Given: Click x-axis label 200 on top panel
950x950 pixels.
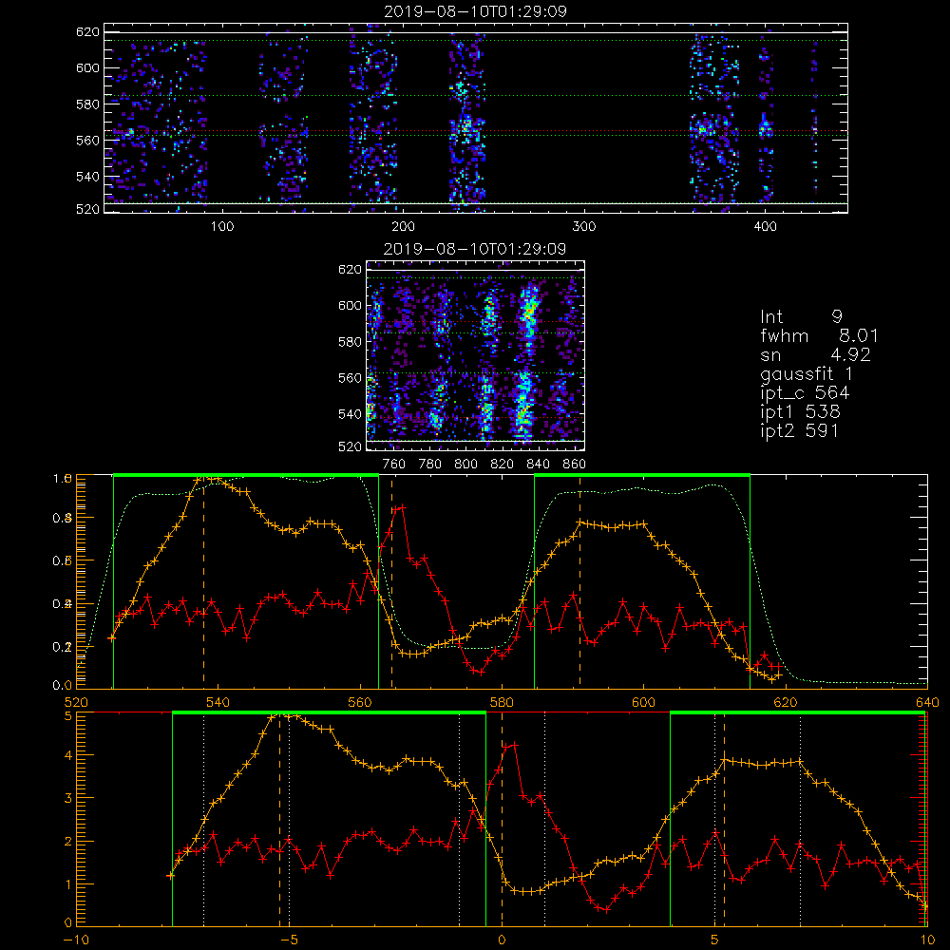Looking at the screenshot, I should coord(403,227).
